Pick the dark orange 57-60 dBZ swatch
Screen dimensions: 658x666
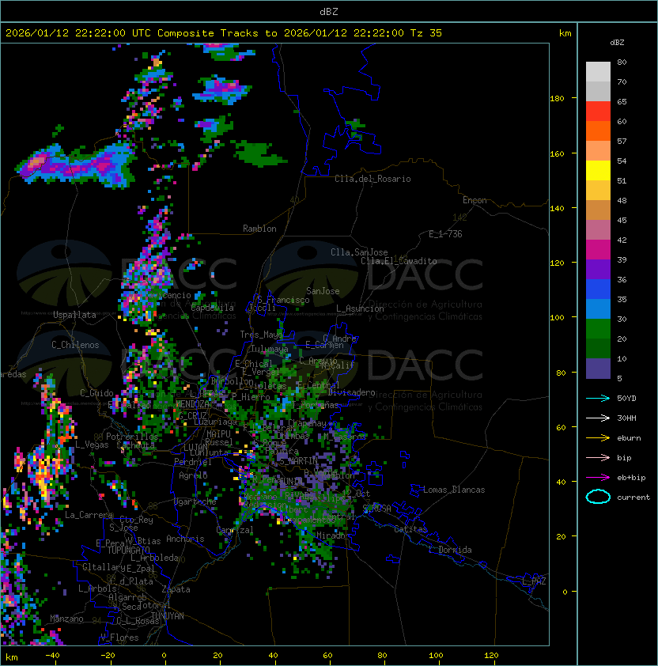(598, 131)
